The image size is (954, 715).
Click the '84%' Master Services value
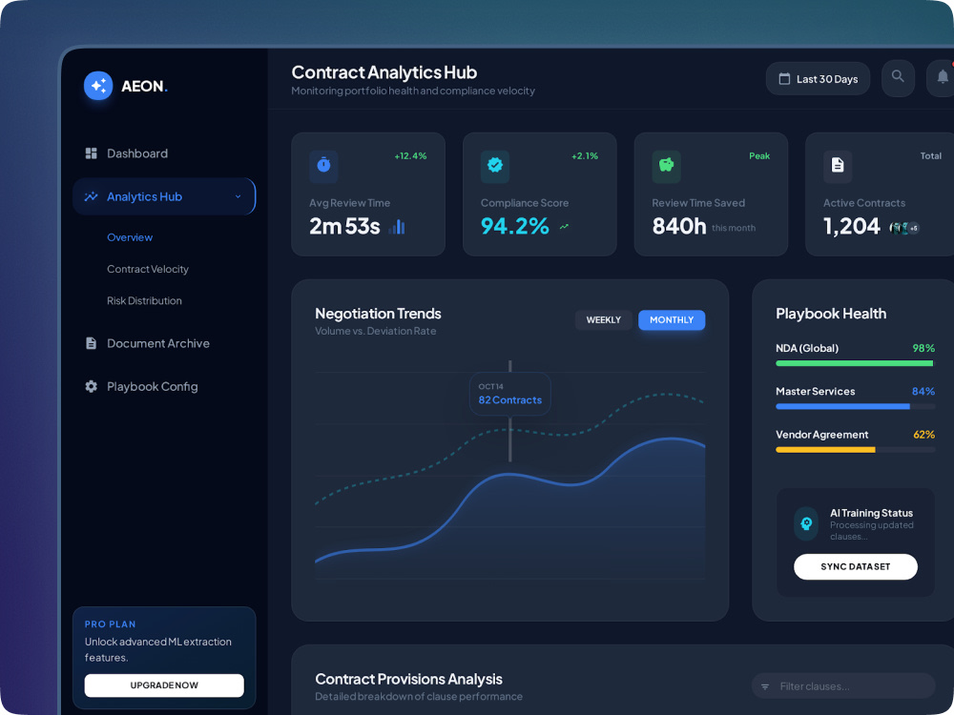tap(923, 392)
